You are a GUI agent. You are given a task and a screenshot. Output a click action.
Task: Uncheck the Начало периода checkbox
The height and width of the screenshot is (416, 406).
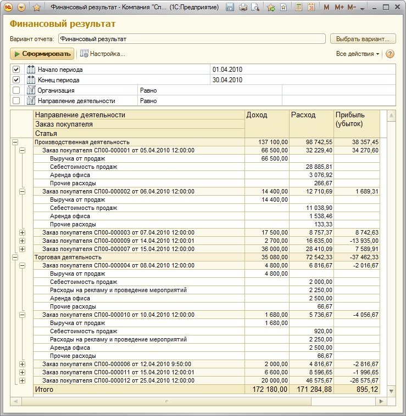[16, 70]
